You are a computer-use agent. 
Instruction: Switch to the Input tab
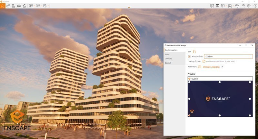[167, 55]
